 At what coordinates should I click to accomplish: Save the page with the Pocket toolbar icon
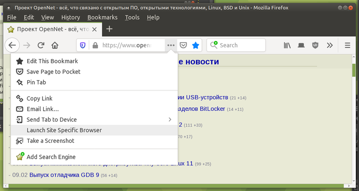183,45
